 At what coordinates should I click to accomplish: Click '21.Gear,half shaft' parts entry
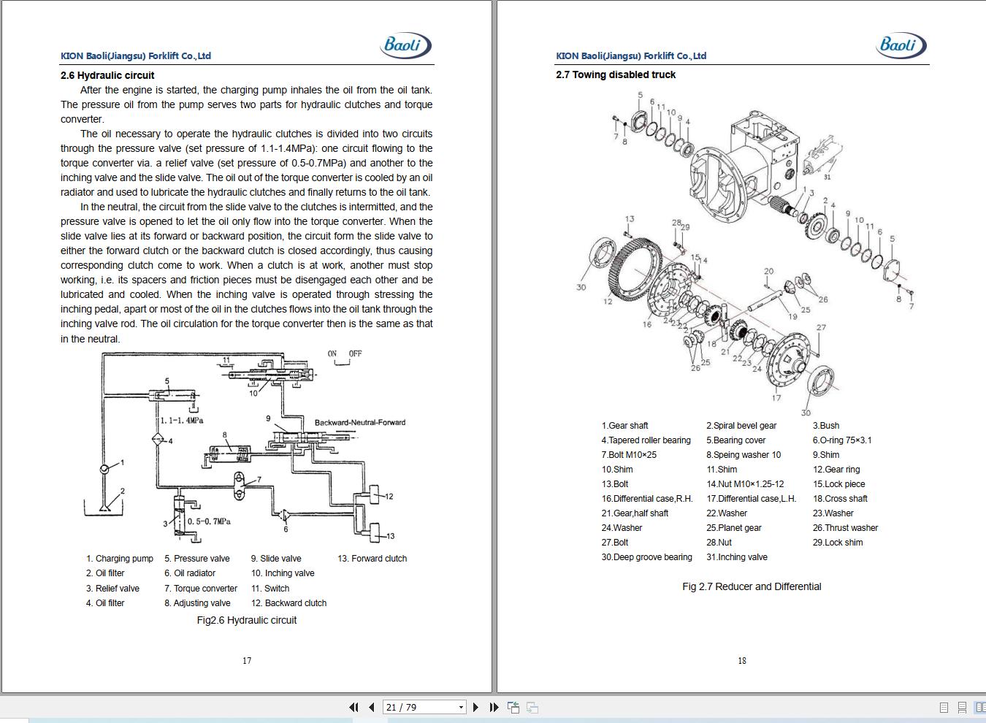pos(635,513)
